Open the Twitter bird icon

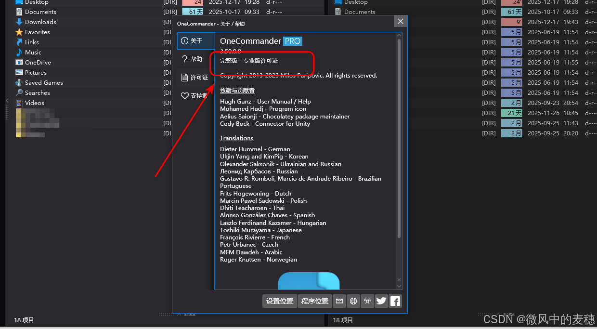pos(381,301)
